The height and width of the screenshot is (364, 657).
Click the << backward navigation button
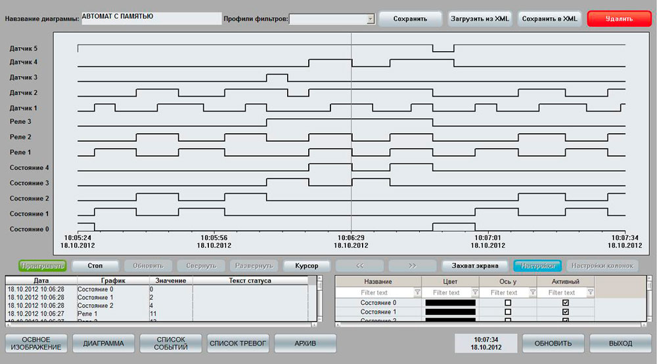tap(359, 266)
